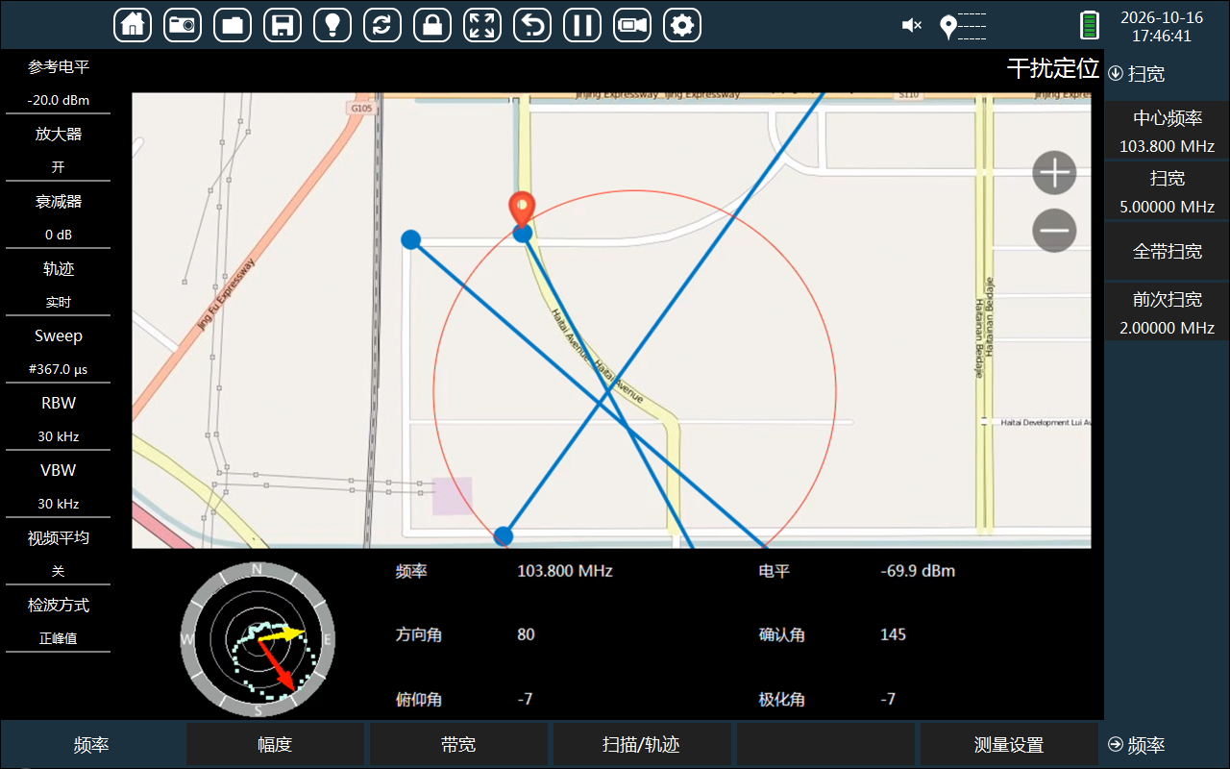Click the compass direction dial
Viewport: 1230px width, 769px height.
point(258,639)
